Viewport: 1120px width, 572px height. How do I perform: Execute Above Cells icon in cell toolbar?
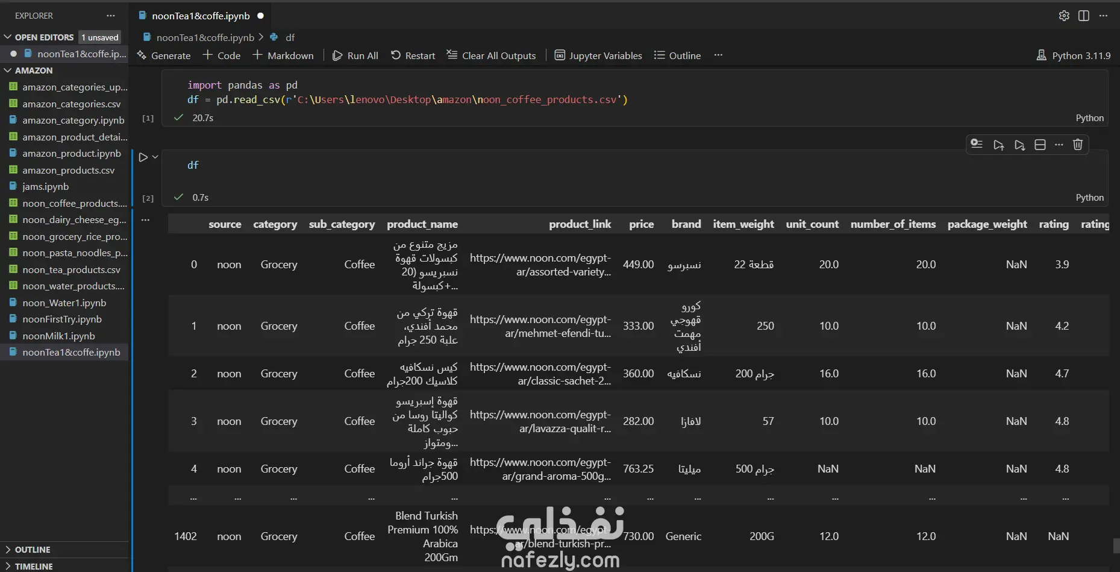[x=998, y=145]
